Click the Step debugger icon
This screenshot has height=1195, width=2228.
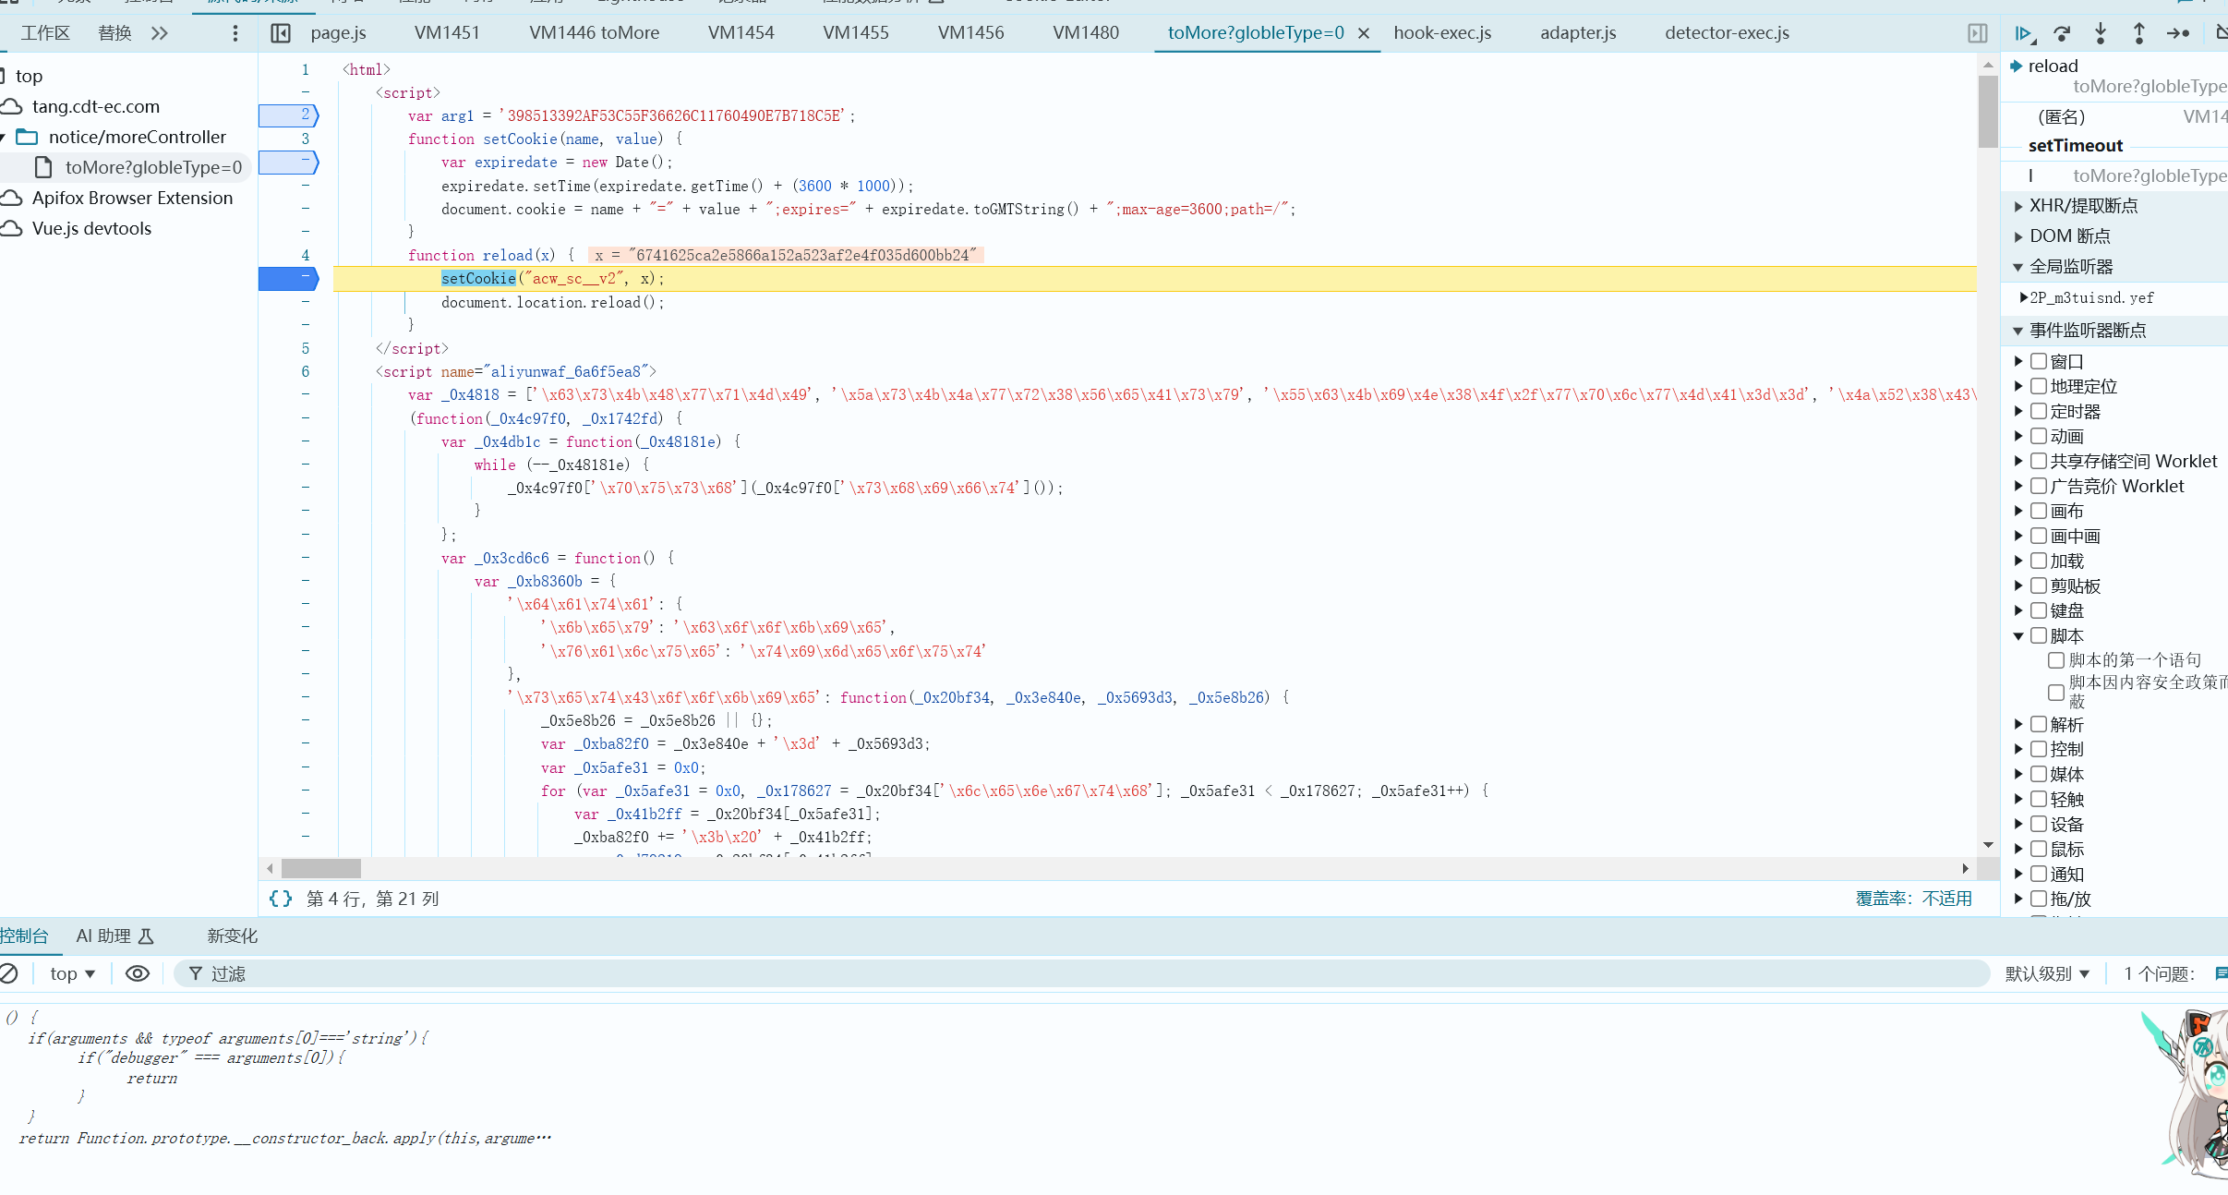2178,33
